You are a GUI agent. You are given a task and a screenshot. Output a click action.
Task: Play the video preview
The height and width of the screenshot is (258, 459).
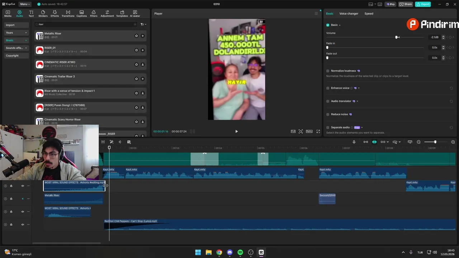(x=236, y=132)
